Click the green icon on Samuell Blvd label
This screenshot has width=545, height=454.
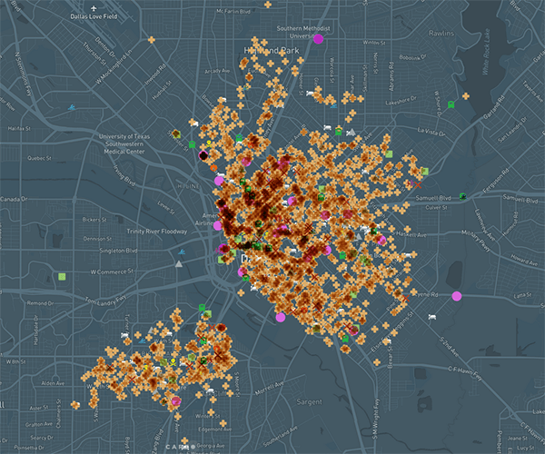click(462, 197)
